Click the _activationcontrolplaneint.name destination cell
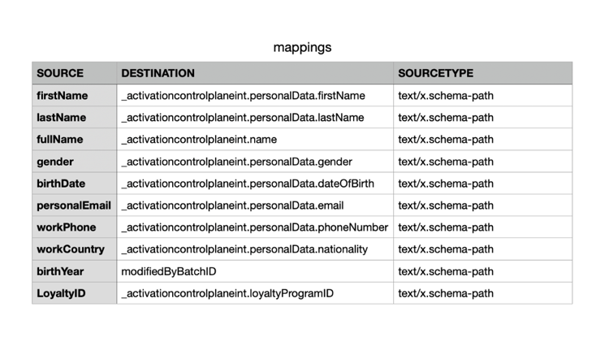 [x=255, y=140]
